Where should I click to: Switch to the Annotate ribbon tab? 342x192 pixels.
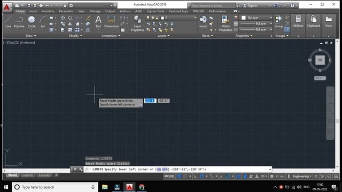[48, 11]
